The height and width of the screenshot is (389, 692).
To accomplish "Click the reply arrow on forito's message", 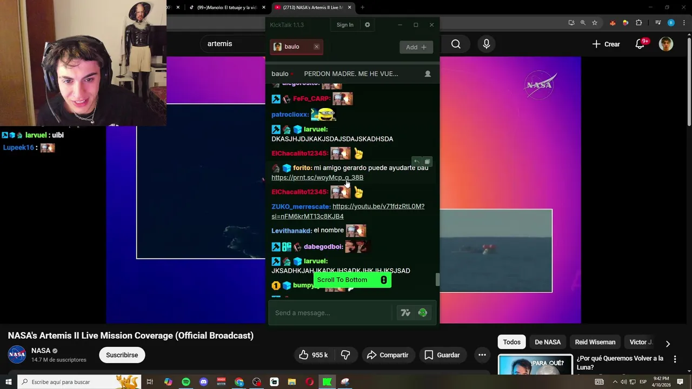I will tap(416, 162).
